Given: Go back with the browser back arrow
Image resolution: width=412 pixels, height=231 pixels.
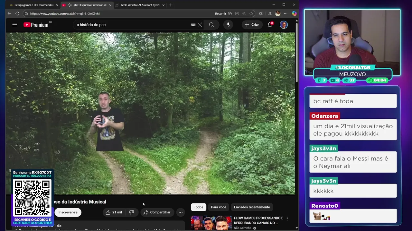Looking at the screenshot, I should [9, 13].
